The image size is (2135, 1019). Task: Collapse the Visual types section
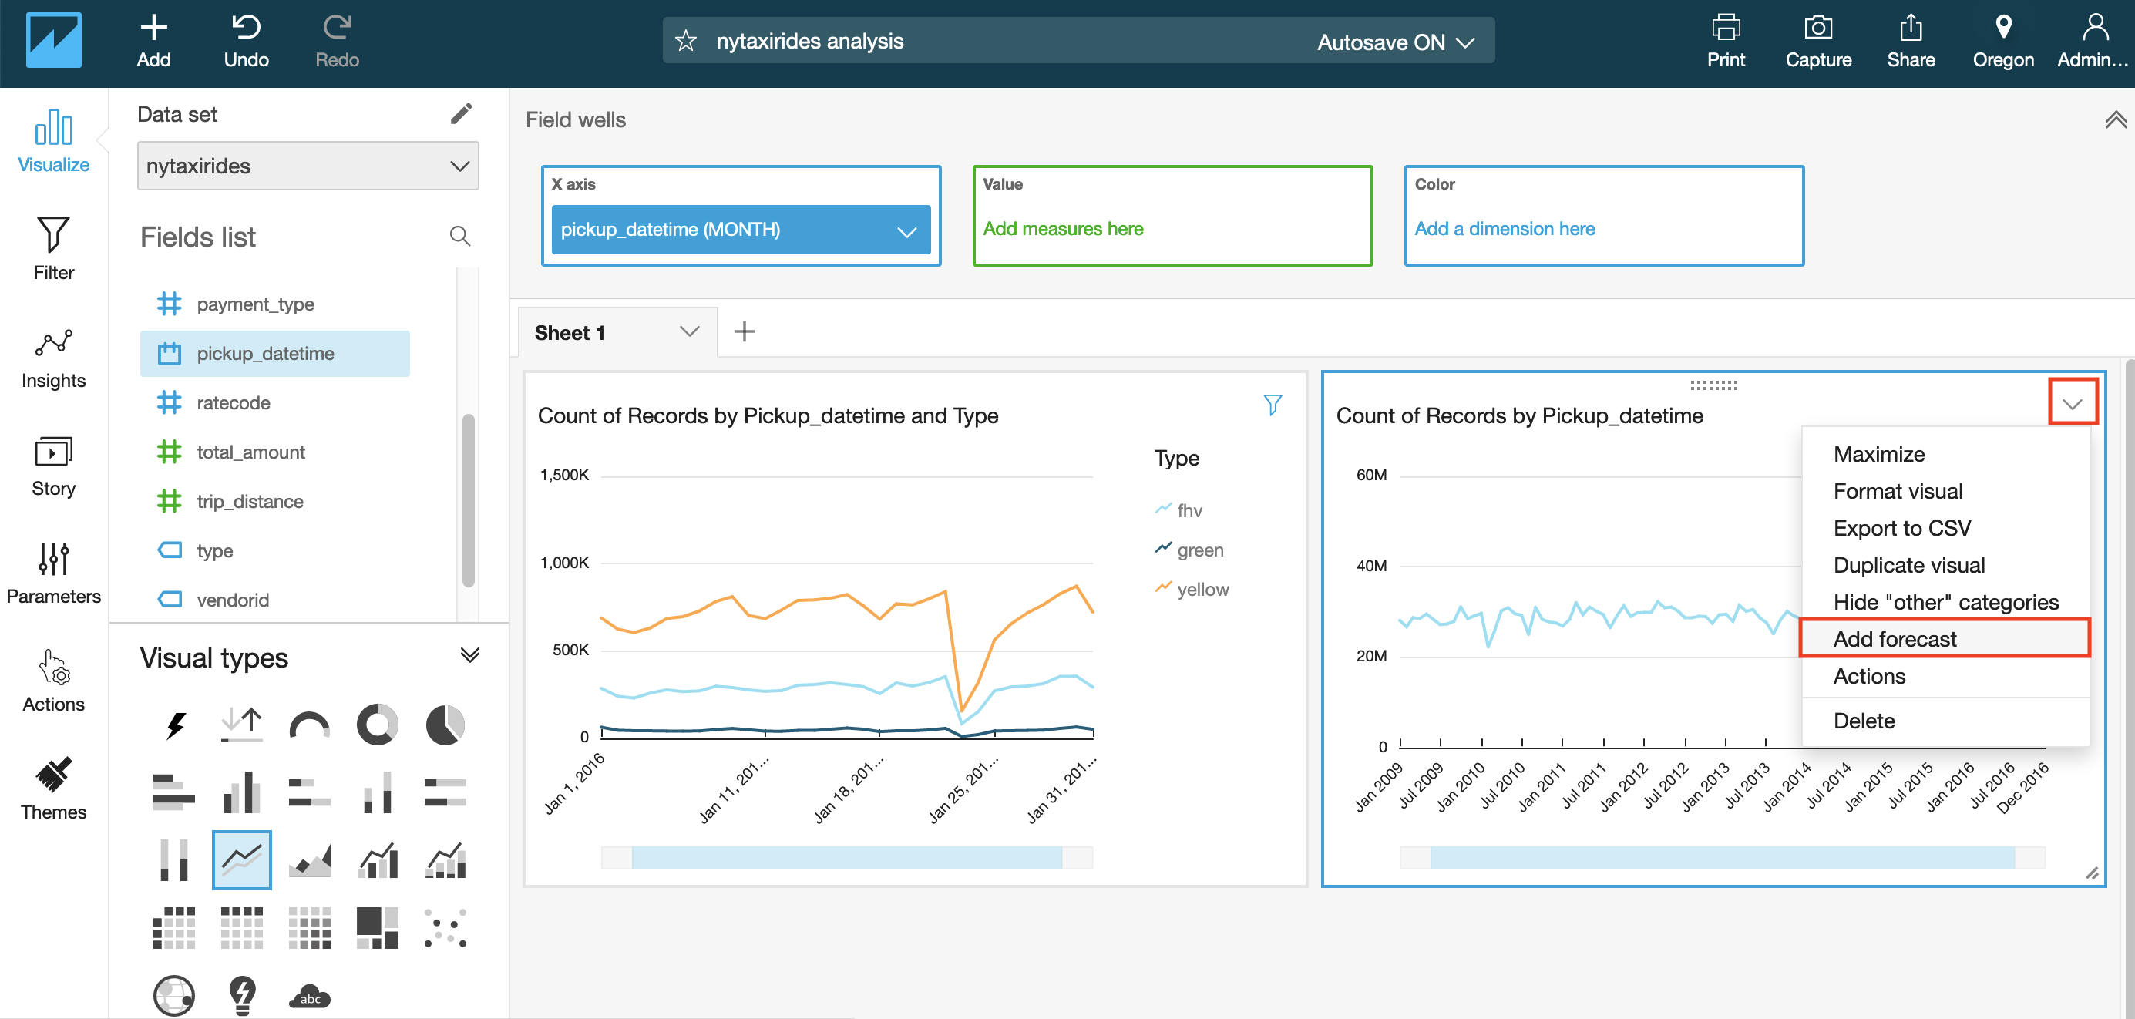pos(470,655)
